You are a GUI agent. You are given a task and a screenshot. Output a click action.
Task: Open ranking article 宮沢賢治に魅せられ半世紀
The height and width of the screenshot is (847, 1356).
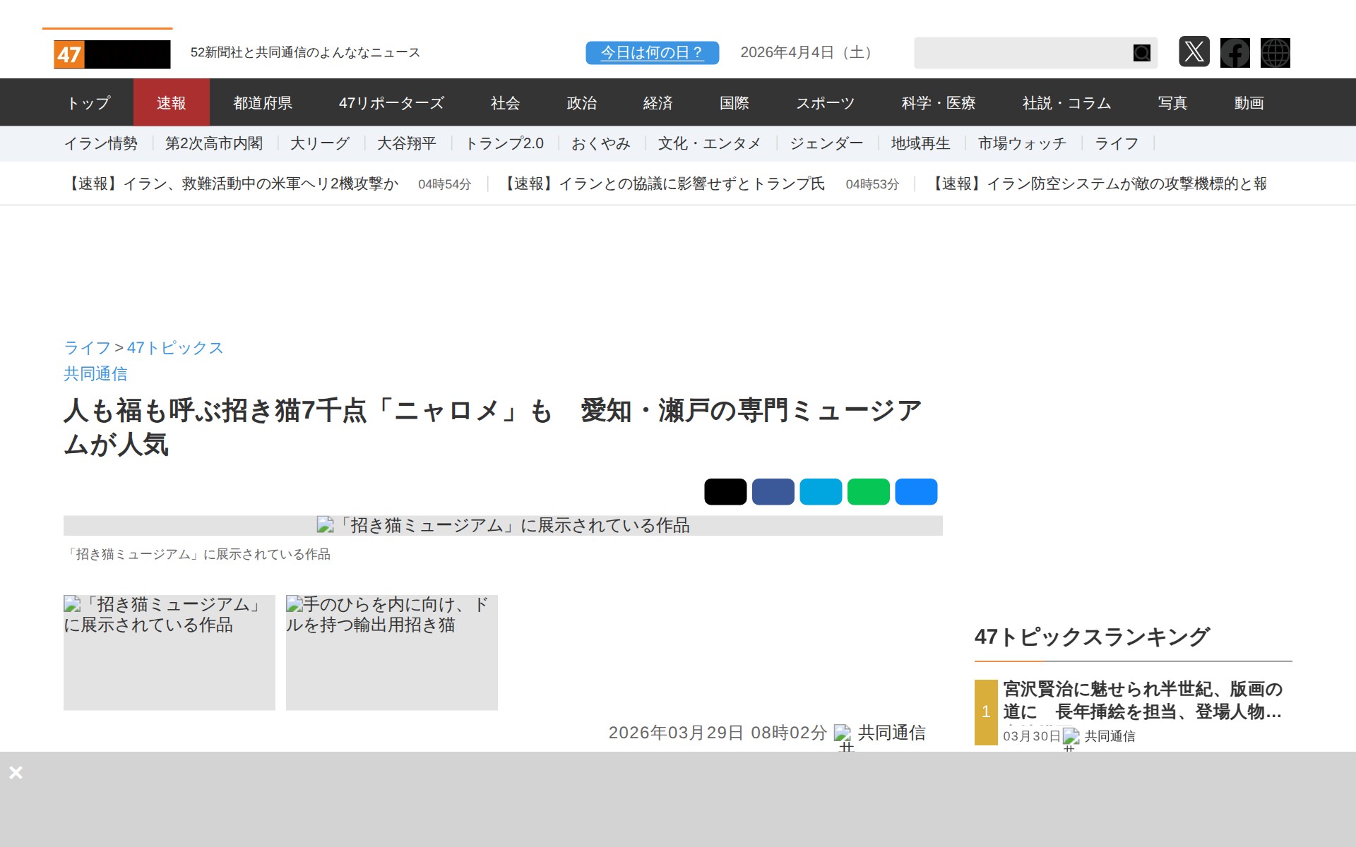coord(1141,699)
